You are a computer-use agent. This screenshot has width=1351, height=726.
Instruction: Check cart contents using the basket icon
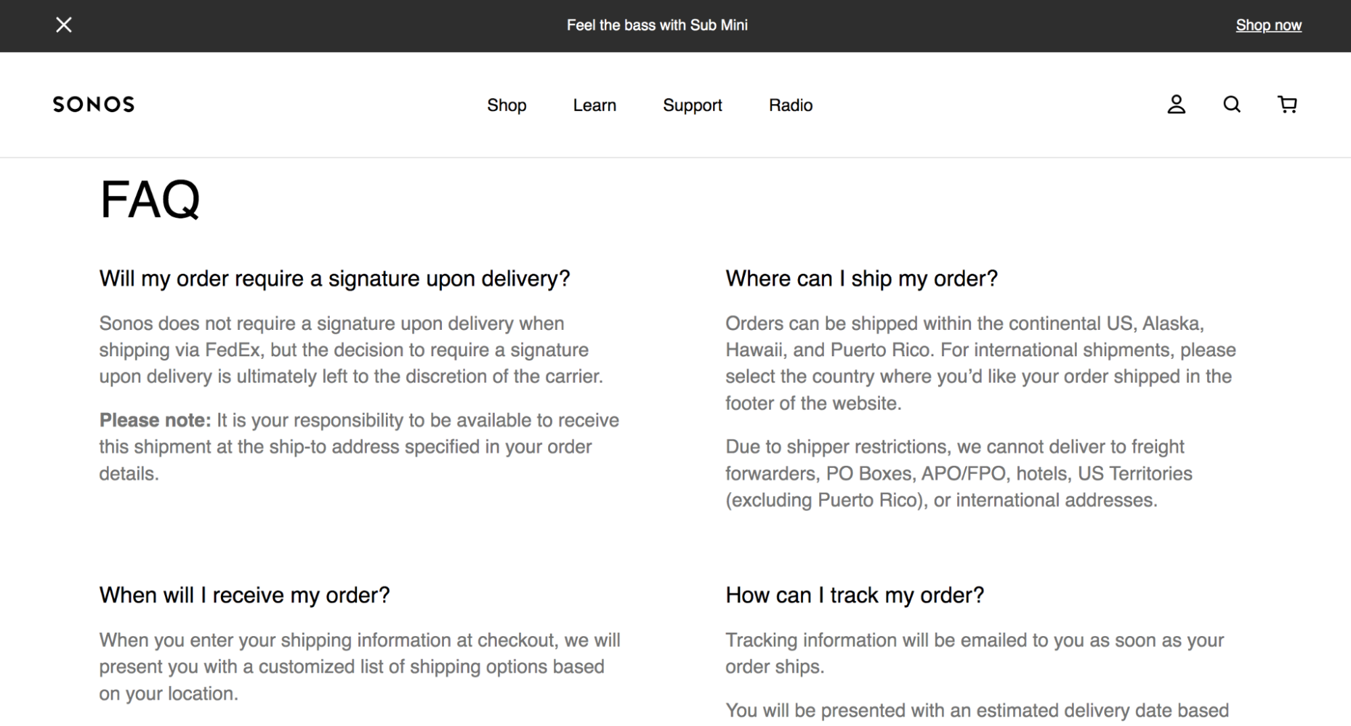click(1287, 105)
